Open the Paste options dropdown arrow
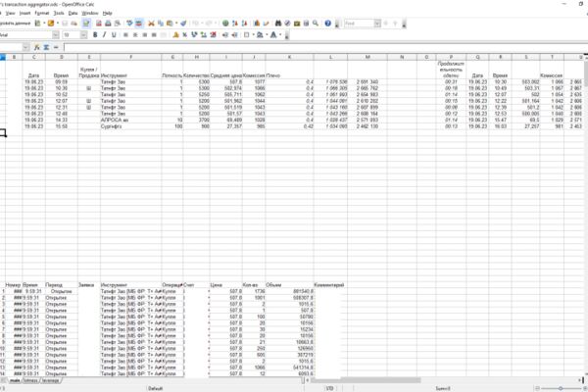 pos(176,24)
